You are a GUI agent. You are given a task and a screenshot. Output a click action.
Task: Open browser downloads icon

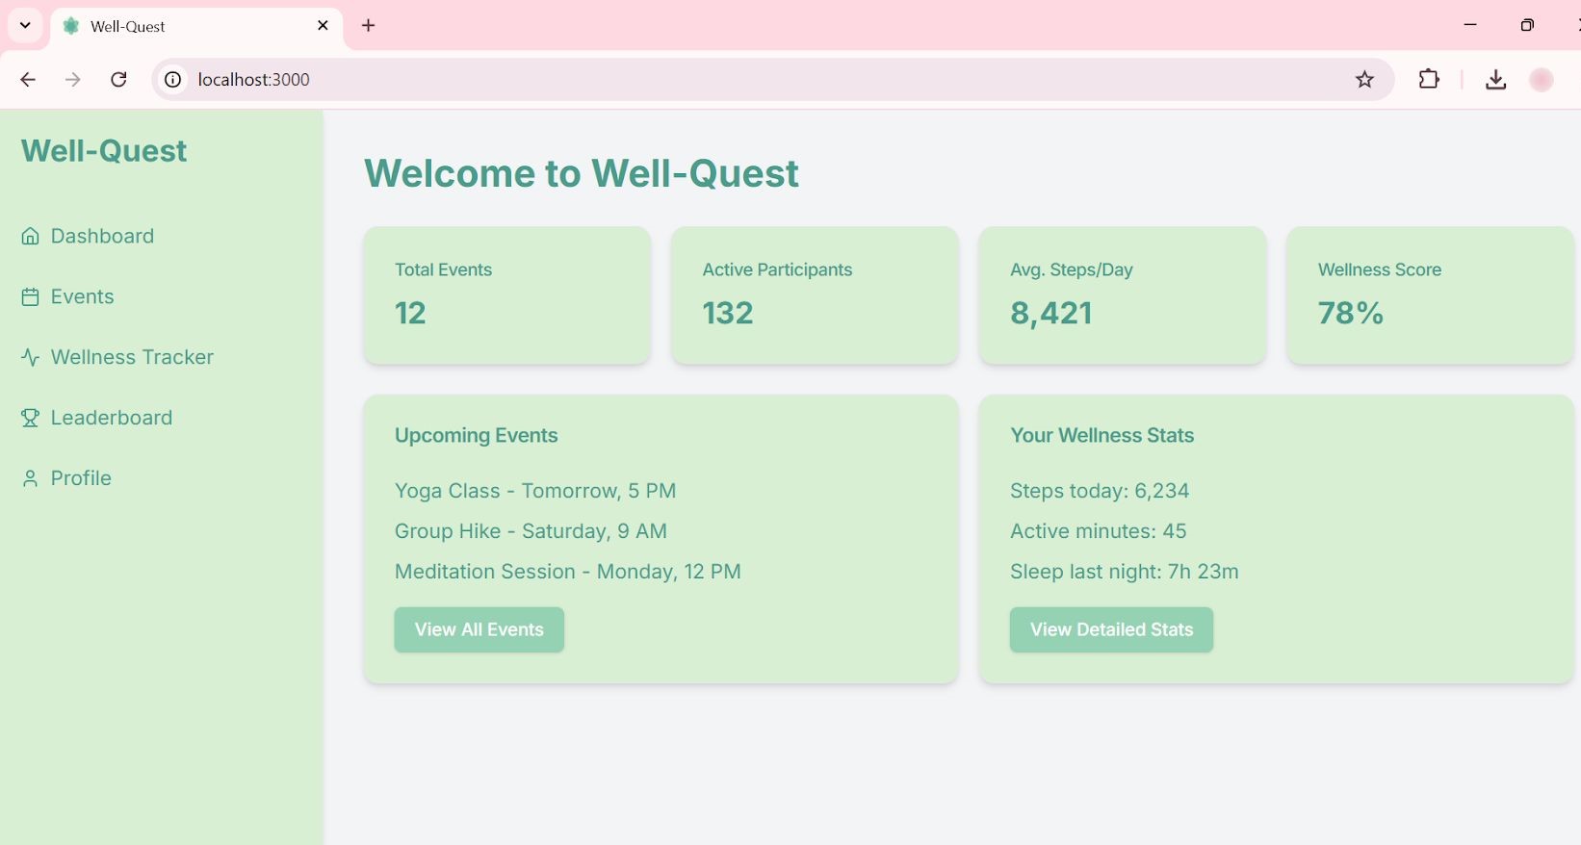(1495, 80)
